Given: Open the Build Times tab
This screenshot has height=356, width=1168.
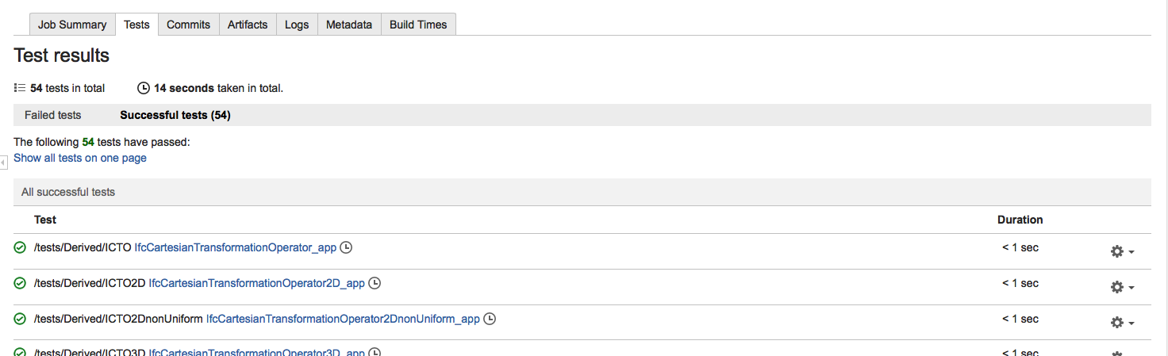Looking at the screenshot, I should 418,25.
